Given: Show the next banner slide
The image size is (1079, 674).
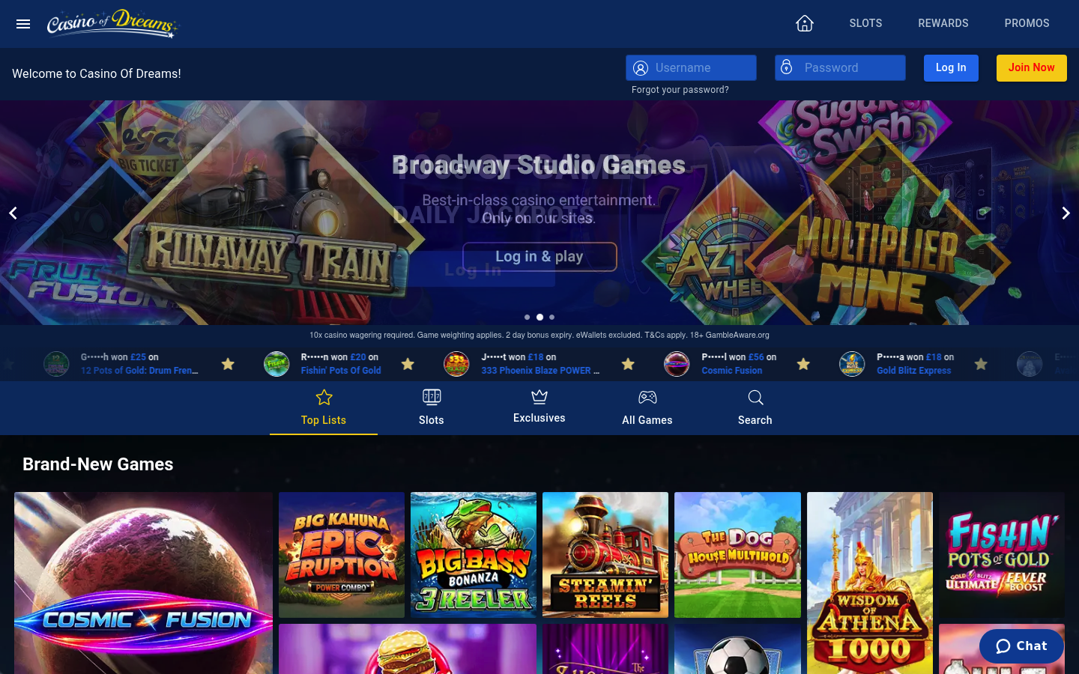Looking at the screenshot, I should click(1066, 213).
